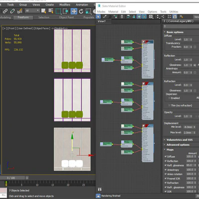Pick Material from Object eyedropper
This screenshot has height=199, width=199.
point(104,16)
